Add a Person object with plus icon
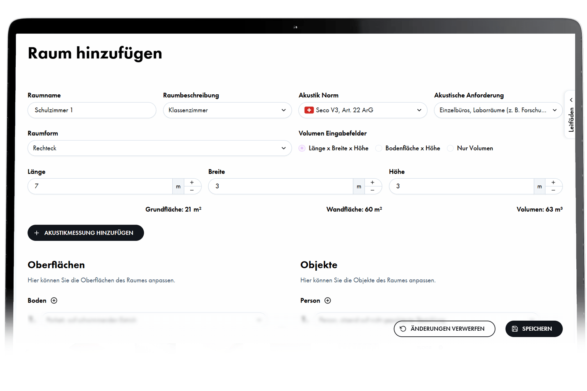 click(x=328, y=301)
